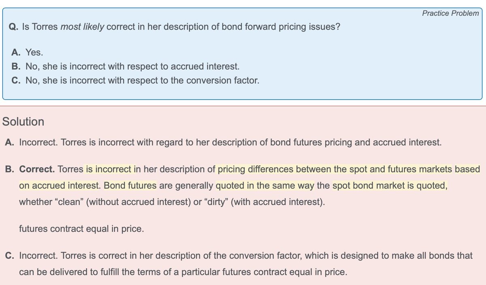Click the highlighted on accrued interest text
486x285 pixels.
(x=59, y=186)
